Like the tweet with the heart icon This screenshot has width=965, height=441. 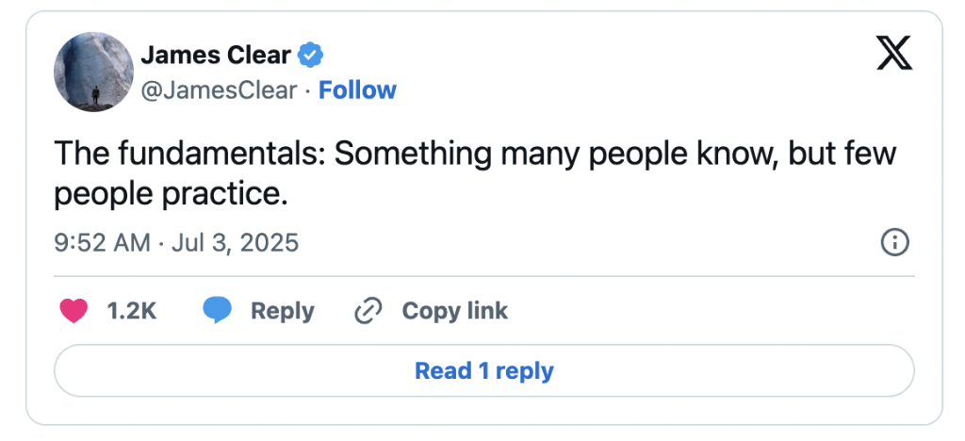tap(74, 311)
